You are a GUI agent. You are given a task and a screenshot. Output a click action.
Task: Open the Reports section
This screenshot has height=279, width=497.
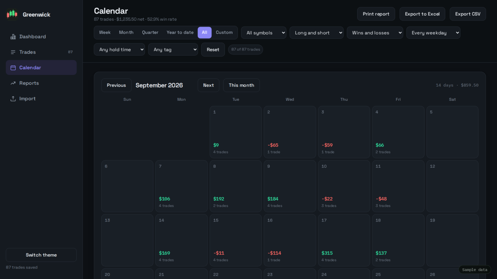pyautogui.click(x=41, y=83)
